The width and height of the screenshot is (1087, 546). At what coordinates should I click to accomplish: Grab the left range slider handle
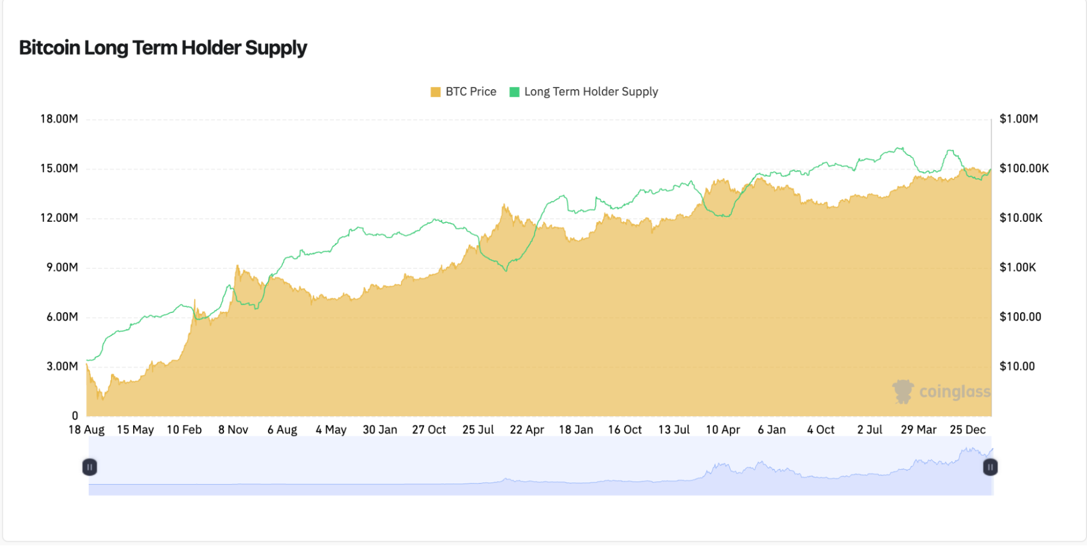[x=90, y=467]
